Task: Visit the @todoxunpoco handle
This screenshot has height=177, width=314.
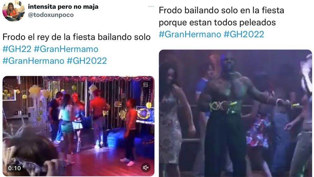Action: coord(51,15)
